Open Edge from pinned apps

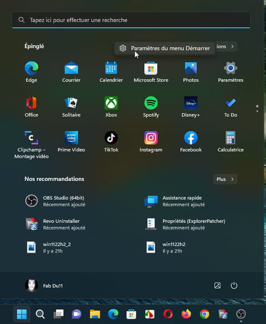coord(31,72)
